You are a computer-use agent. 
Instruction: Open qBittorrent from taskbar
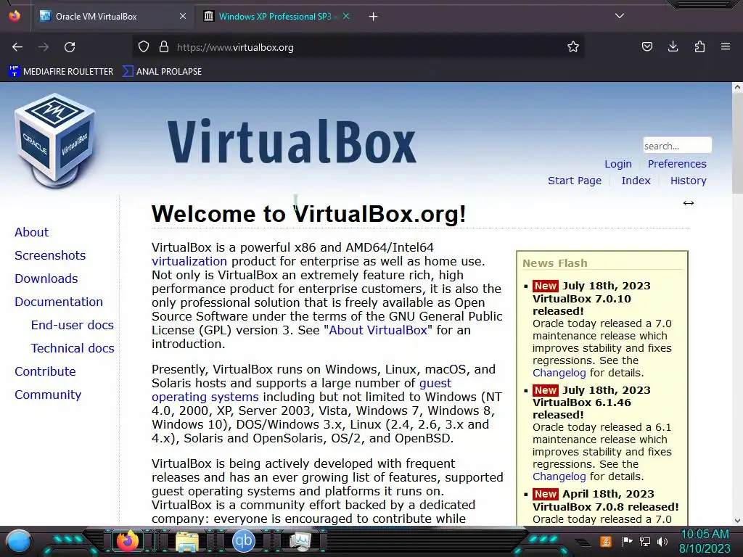point(244,541)
